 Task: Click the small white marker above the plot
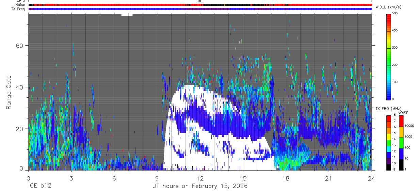click(127, 15)
